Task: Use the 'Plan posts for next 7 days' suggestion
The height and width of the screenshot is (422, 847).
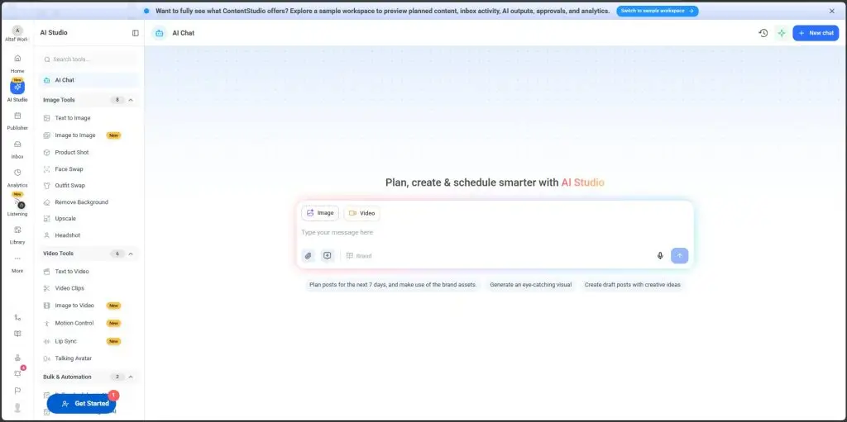Action: pos(393,284)
